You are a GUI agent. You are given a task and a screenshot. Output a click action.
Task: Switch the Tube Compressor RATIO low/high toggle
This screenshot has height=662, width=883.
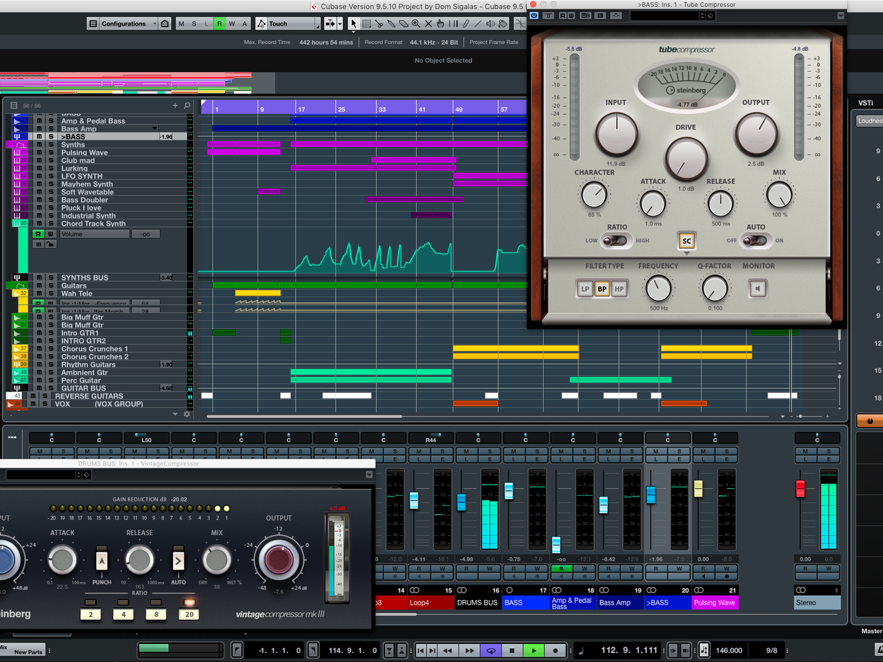(x=615, y=241)
